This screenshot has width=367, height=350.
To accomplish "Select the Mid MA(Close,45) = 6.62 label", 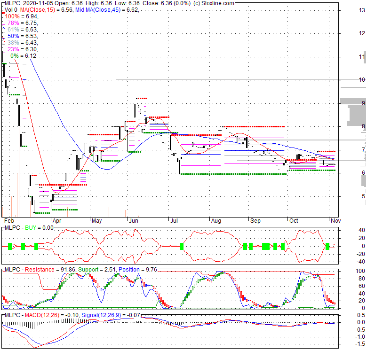I will coord(107,10).
